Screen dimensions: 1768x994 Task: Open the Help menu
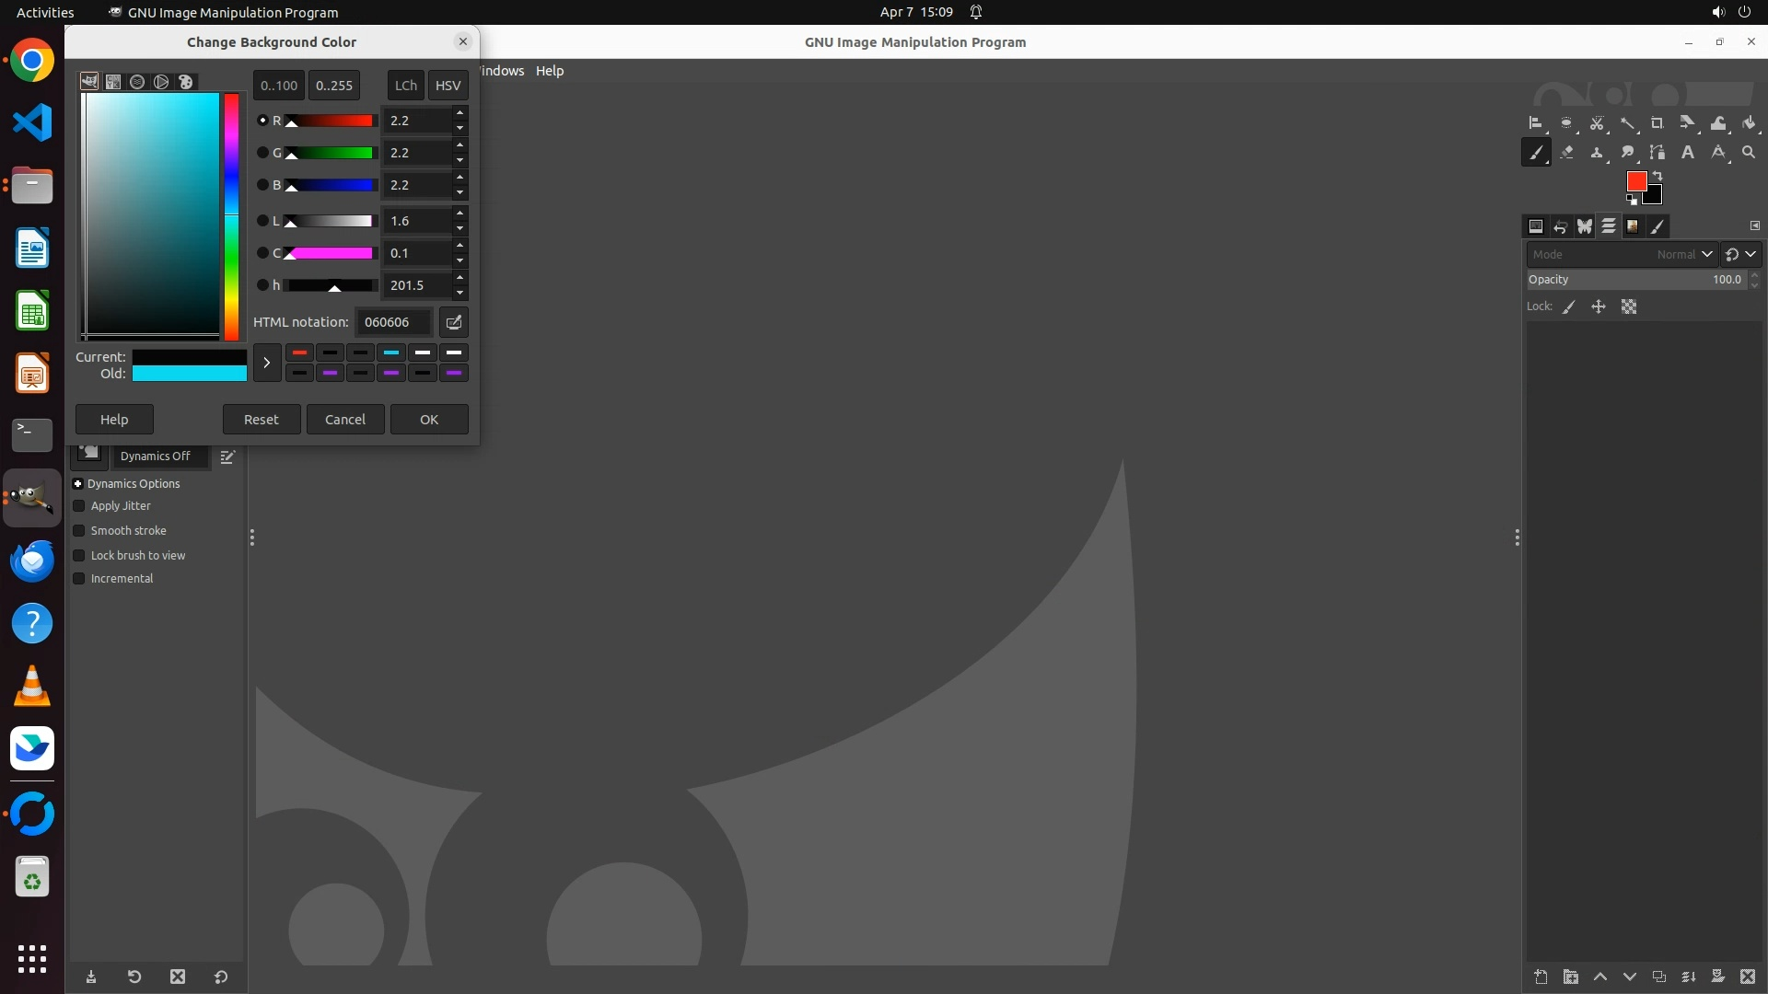tap(550, 71)
